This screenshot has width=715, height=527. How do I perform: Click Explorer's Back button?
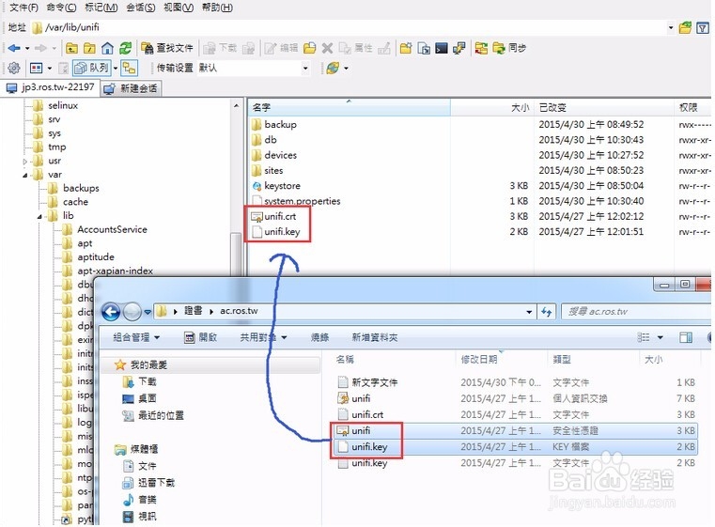pyautogui.click(x=111, y=312)
